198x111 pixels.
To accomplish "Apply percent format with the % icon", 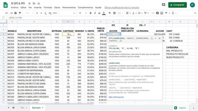I will click(x=41, y=13).
